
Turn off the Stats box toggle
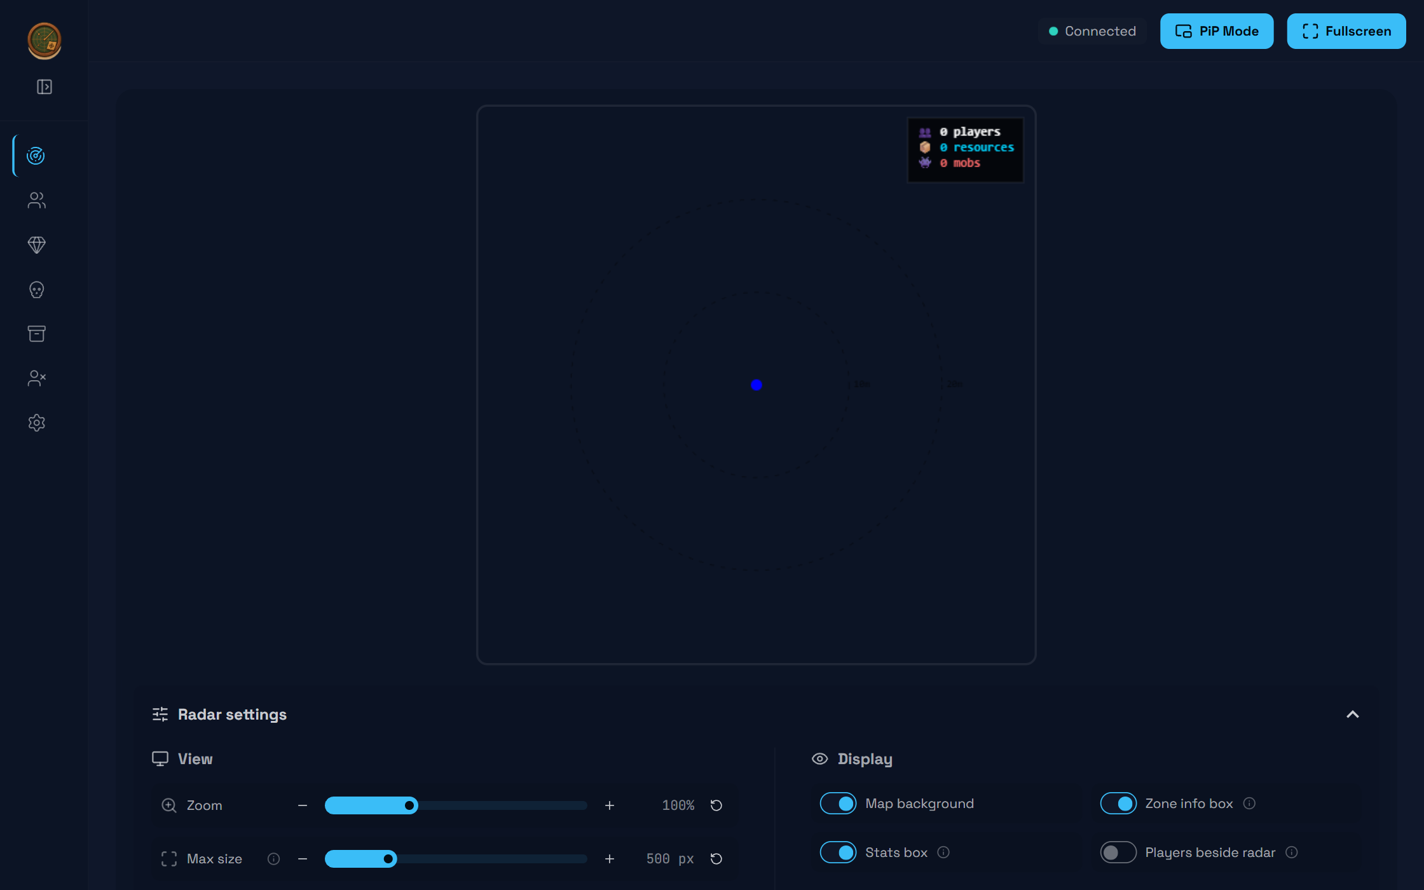(838, 852)
